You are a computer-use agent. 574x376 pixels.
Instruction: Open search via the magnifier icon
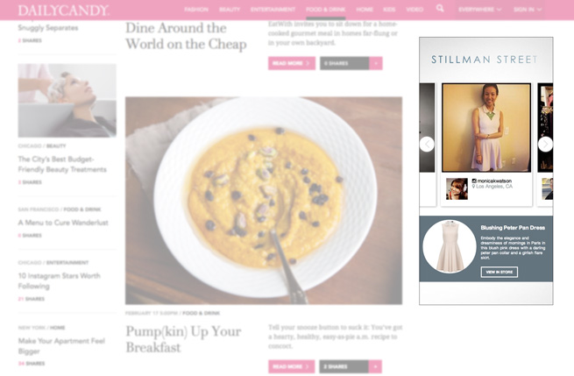tap(440, 9)
